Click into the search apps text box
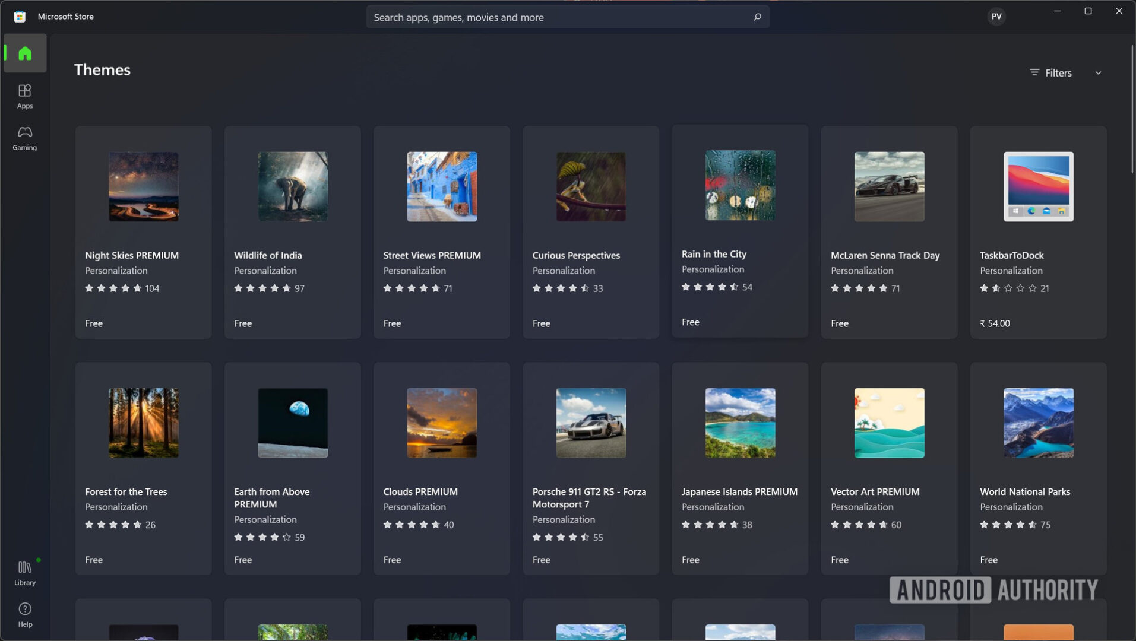1136x641 pixels. click(558, 17)
